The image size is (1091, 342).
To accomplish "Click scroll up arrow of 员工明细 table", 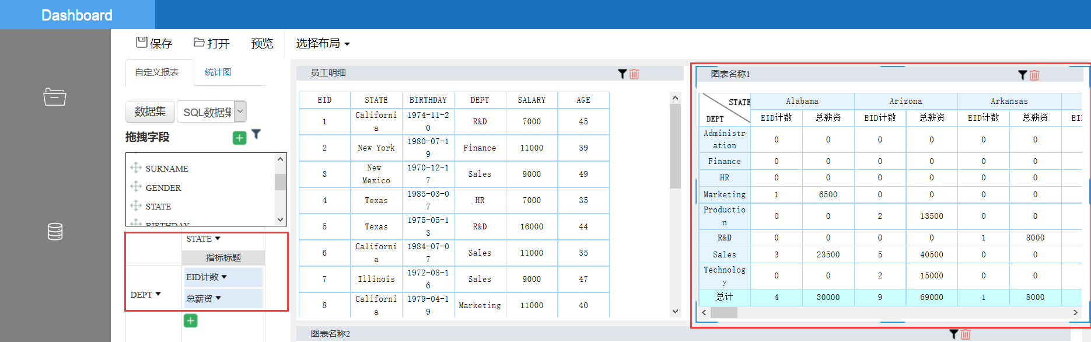I will [x=675, y=98].
